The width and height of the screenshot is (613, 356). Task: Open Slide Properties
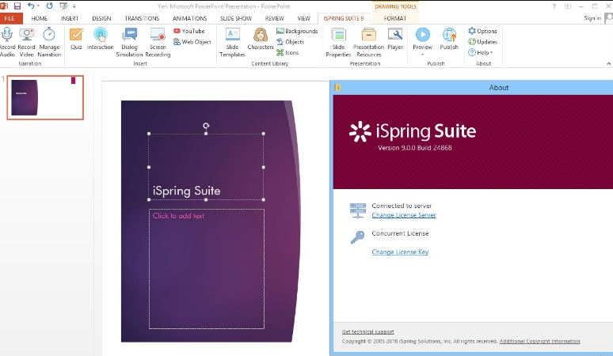[338, 43]
